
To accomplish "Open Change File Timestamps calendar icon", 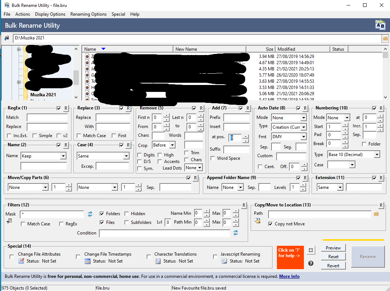I will click(x=88, y=261).
